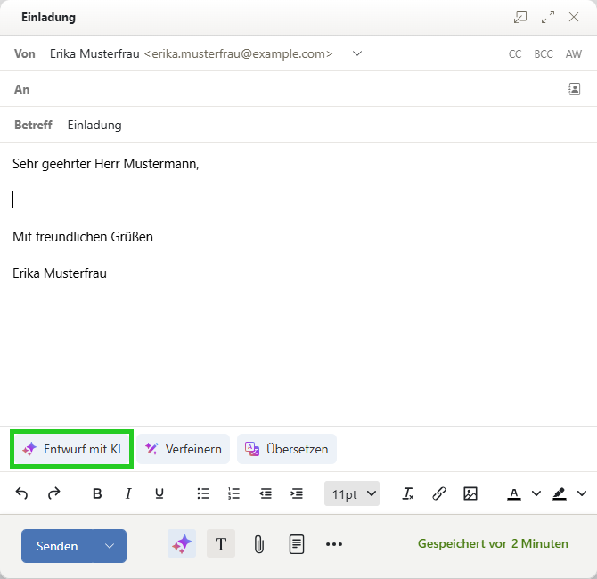Toggle the AI sparkle assistant bar
Image resolution: width=597 pixels, height=579 pixels.
pos(182,543)
